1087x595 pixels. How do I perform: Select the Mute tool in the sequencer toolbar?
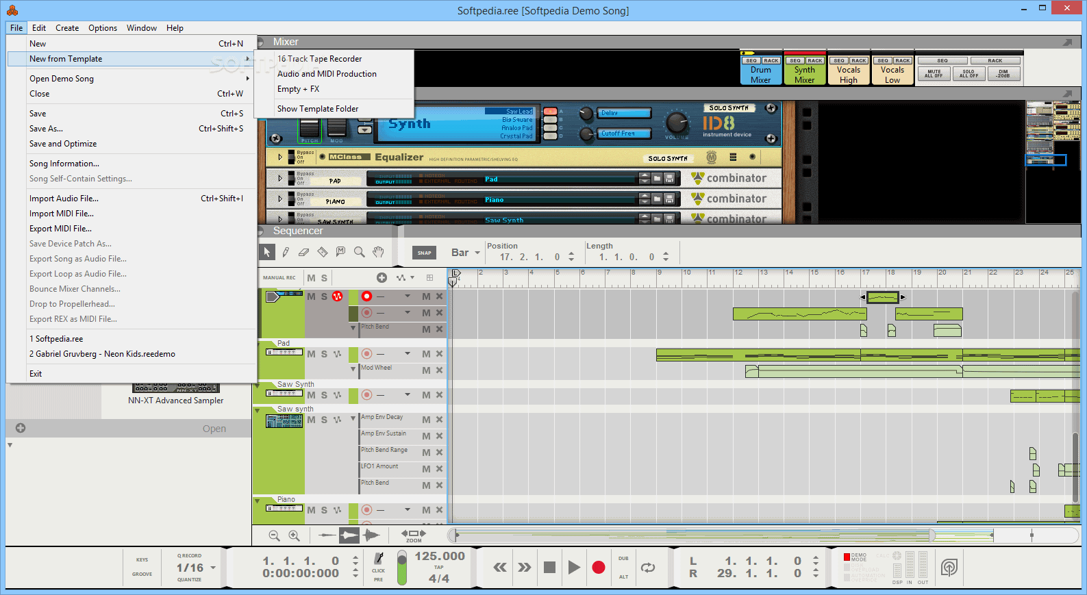click(x=340, y=252)
